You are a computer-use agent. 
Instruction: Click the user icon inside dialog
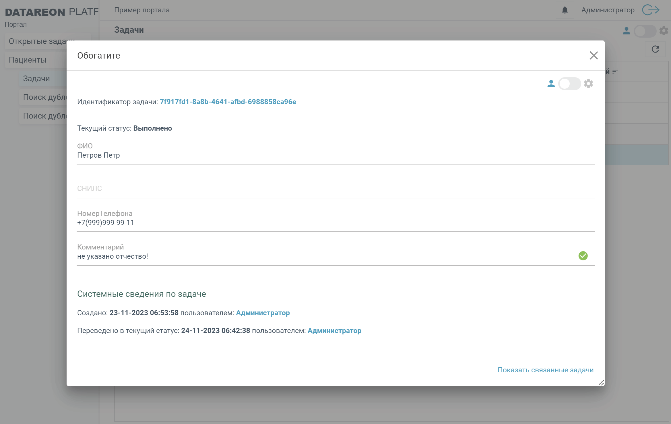pos(551,84)
